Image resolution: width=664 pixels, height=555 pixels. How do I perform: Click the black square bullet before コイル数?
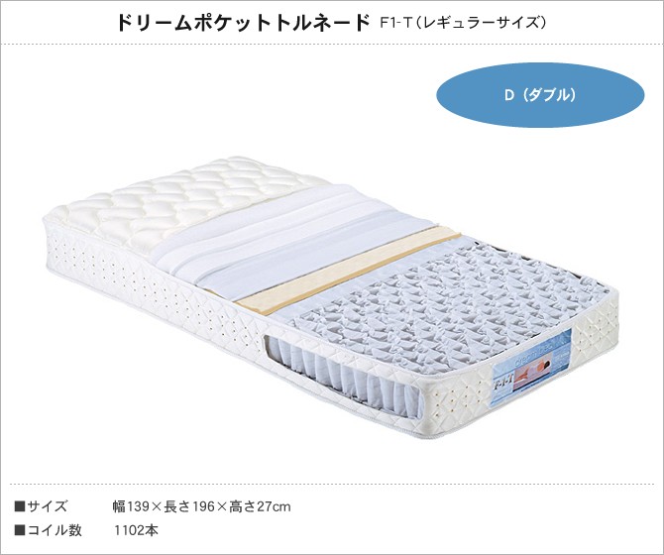[x=20, y=530]
